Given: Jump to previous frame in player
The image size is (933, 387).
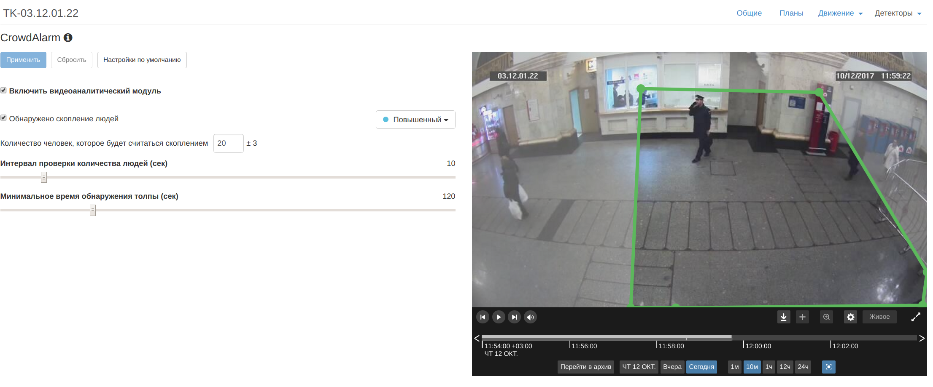Looking at the screenshot, I should click(483, 317).
